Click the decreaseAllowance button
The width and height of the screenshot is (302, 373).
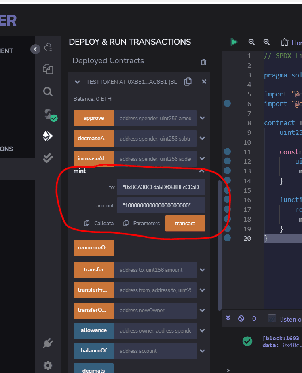pos(94,139)
